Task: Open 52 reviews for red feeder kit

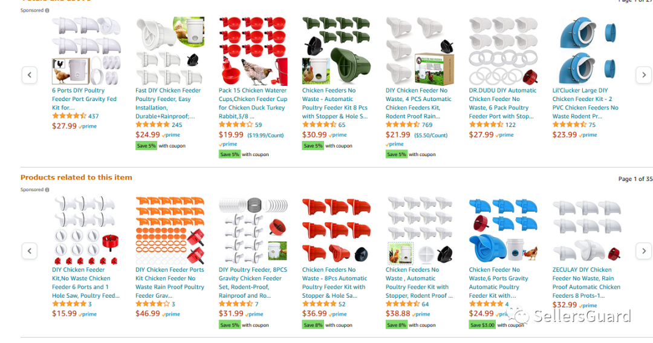Action: (323, 304)
